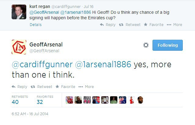Reply to GeoffArsenal's tweet
Image resolution: width=195 pixels, height=125 pixels.
(x=20, y=87)
